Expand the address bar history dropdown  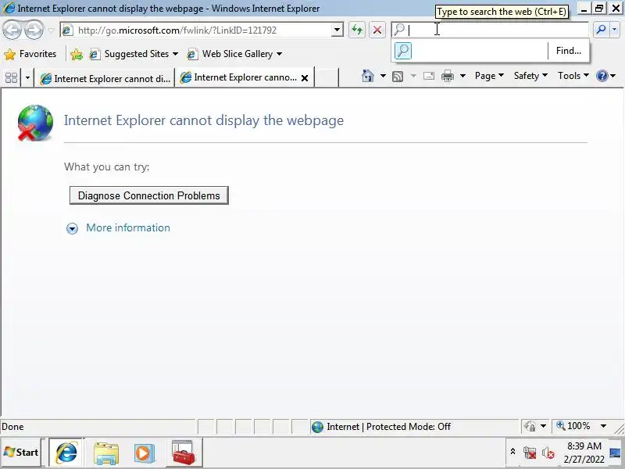(x=337, y=30)
